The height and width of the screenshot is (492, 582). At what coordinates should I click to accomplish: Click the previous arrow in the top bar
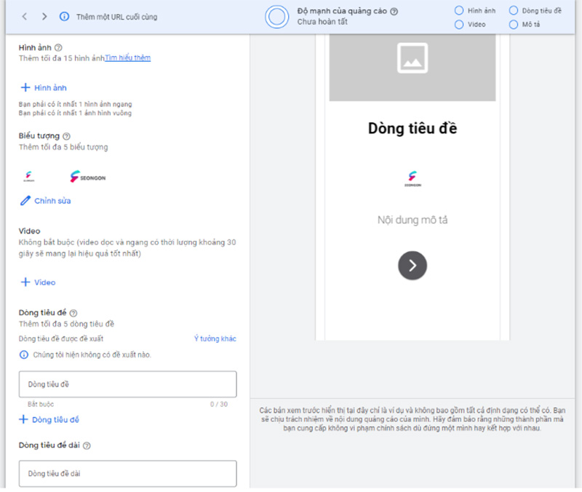[x=25, y=16]
